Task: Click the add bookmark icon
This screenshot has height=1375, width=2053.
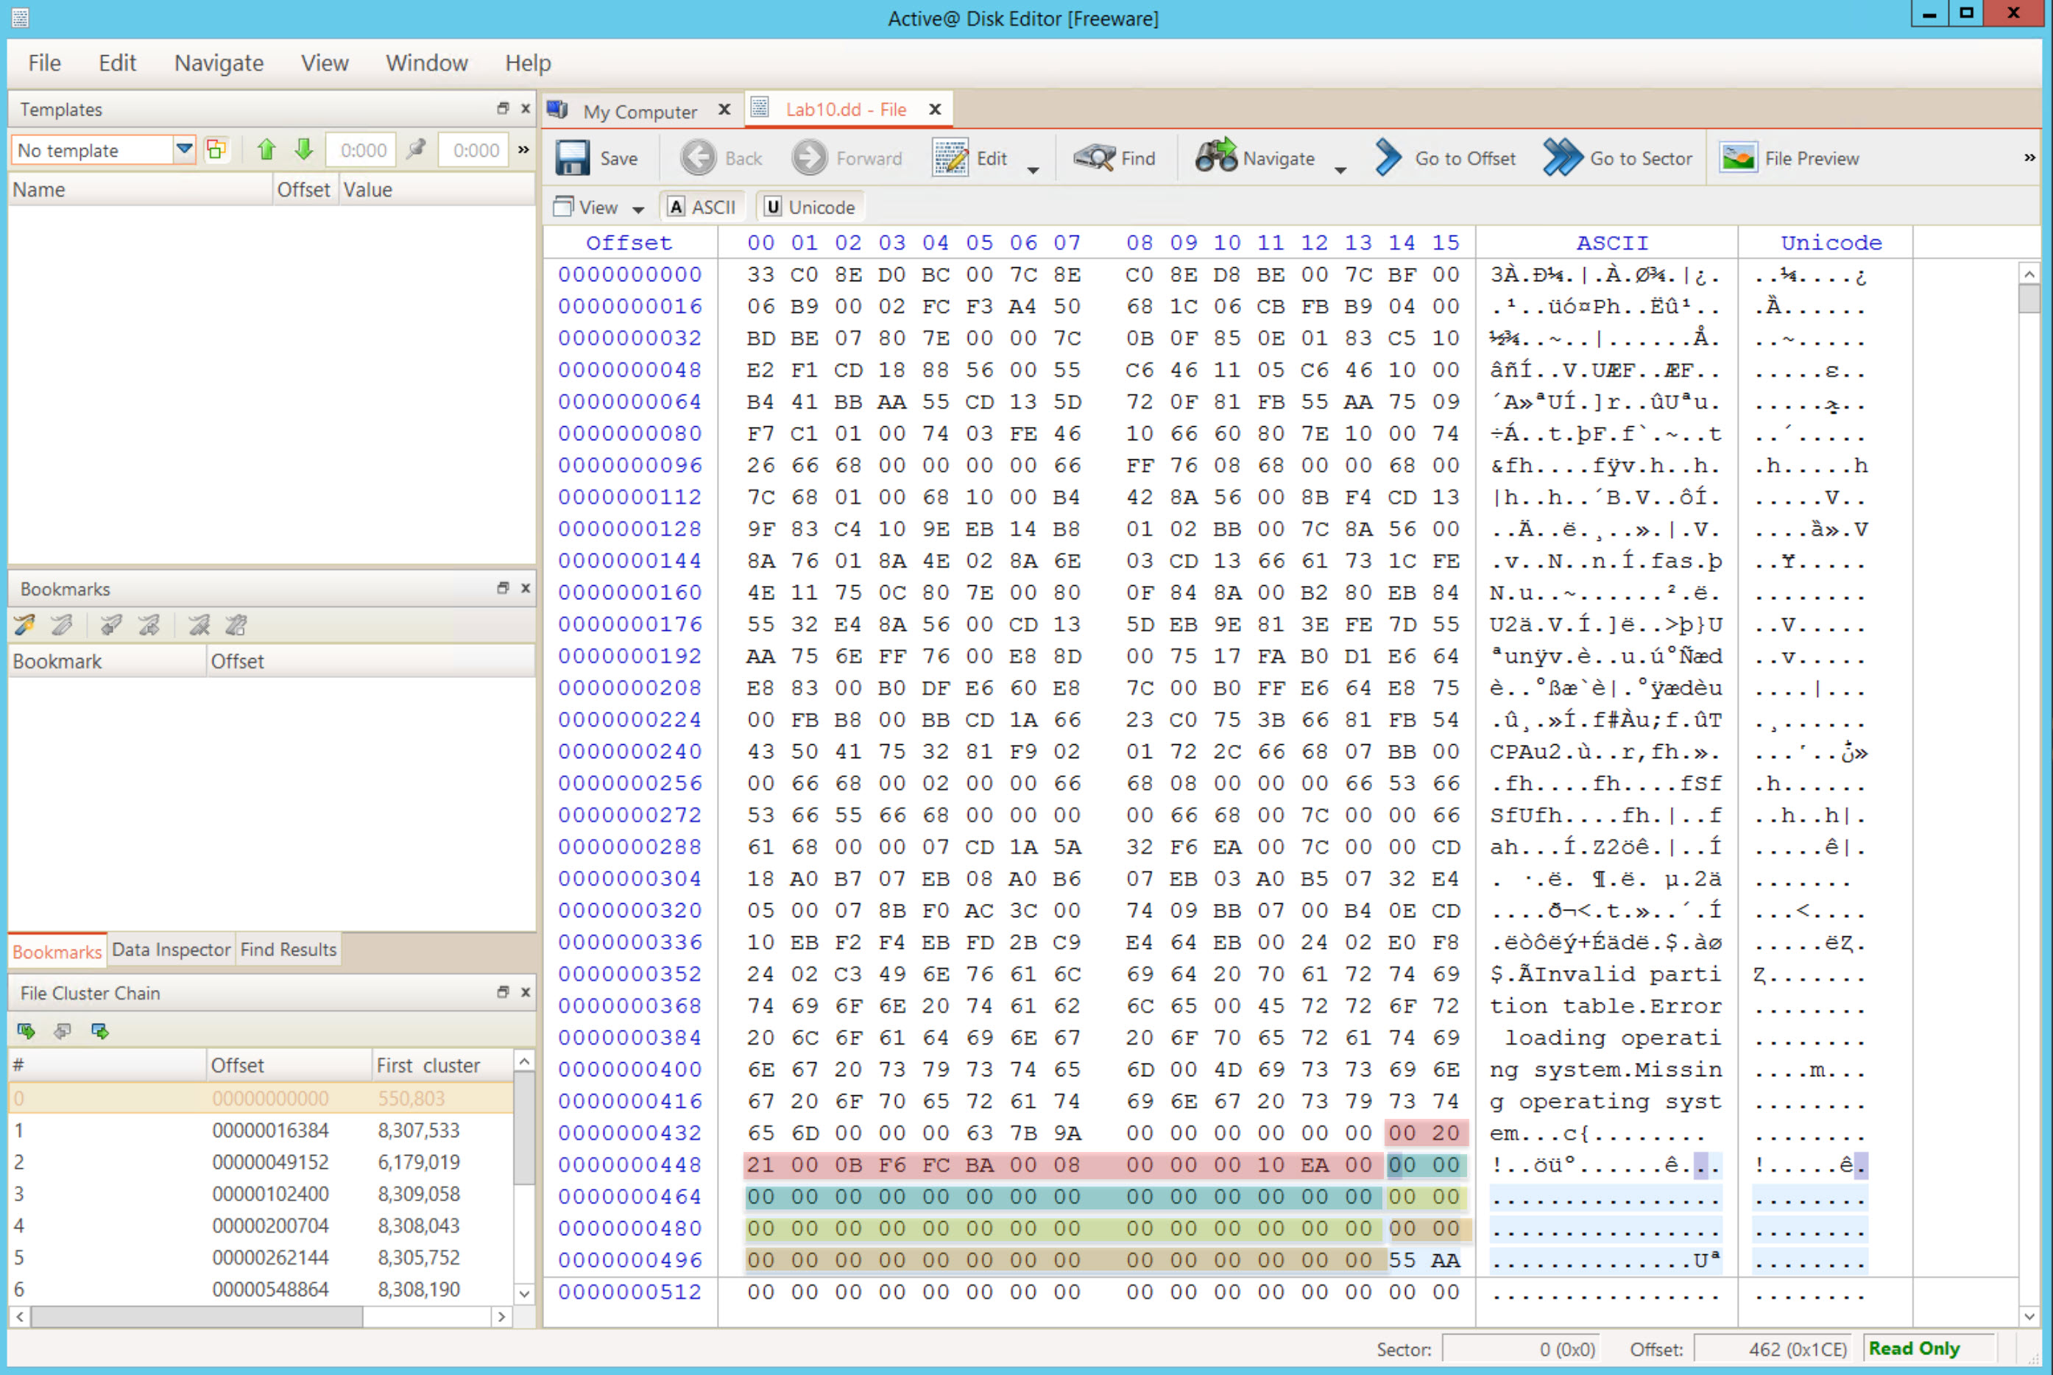Action: pos(24,625)
